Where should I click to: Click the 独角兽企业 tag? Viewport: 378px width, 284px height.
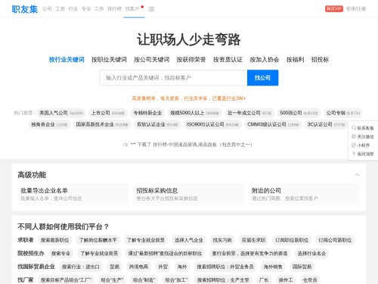tap(49, 124)
